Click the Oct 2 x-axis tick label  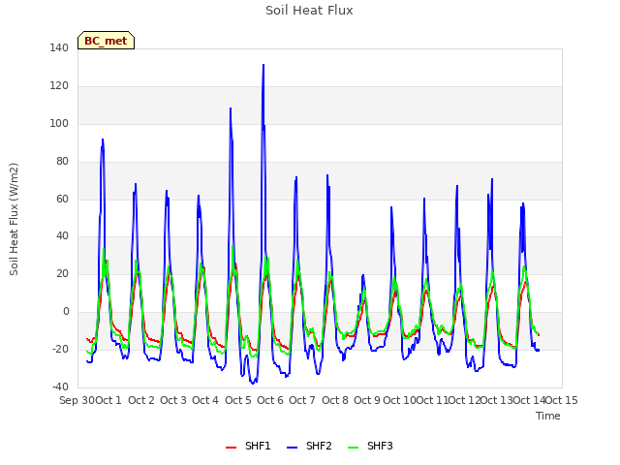click(141, 400)
